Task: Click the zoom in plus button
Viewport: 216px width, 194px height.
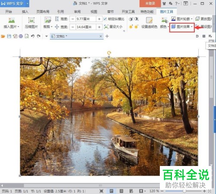Action: [204, 191]
